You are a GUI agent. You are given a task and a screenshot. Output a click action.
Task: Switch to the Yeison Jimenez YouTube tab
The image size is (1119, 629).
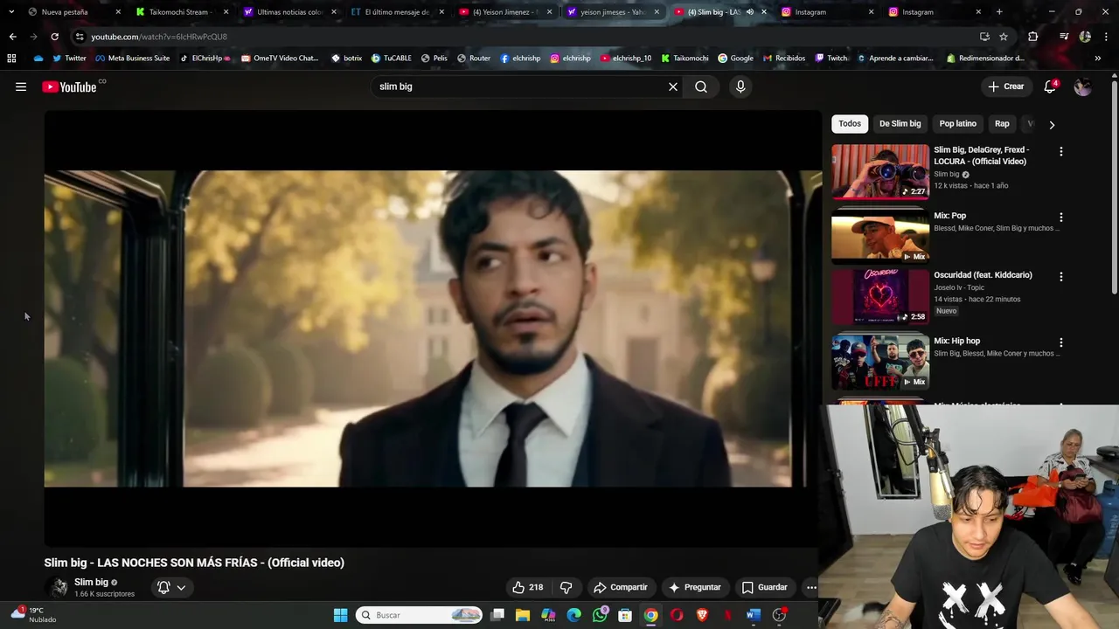505,12
